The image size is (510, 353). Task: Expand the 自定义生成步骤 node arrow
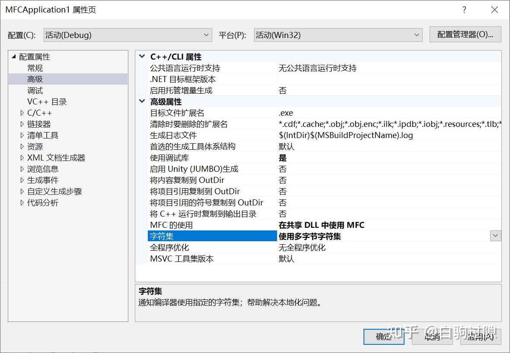[22, 191]
